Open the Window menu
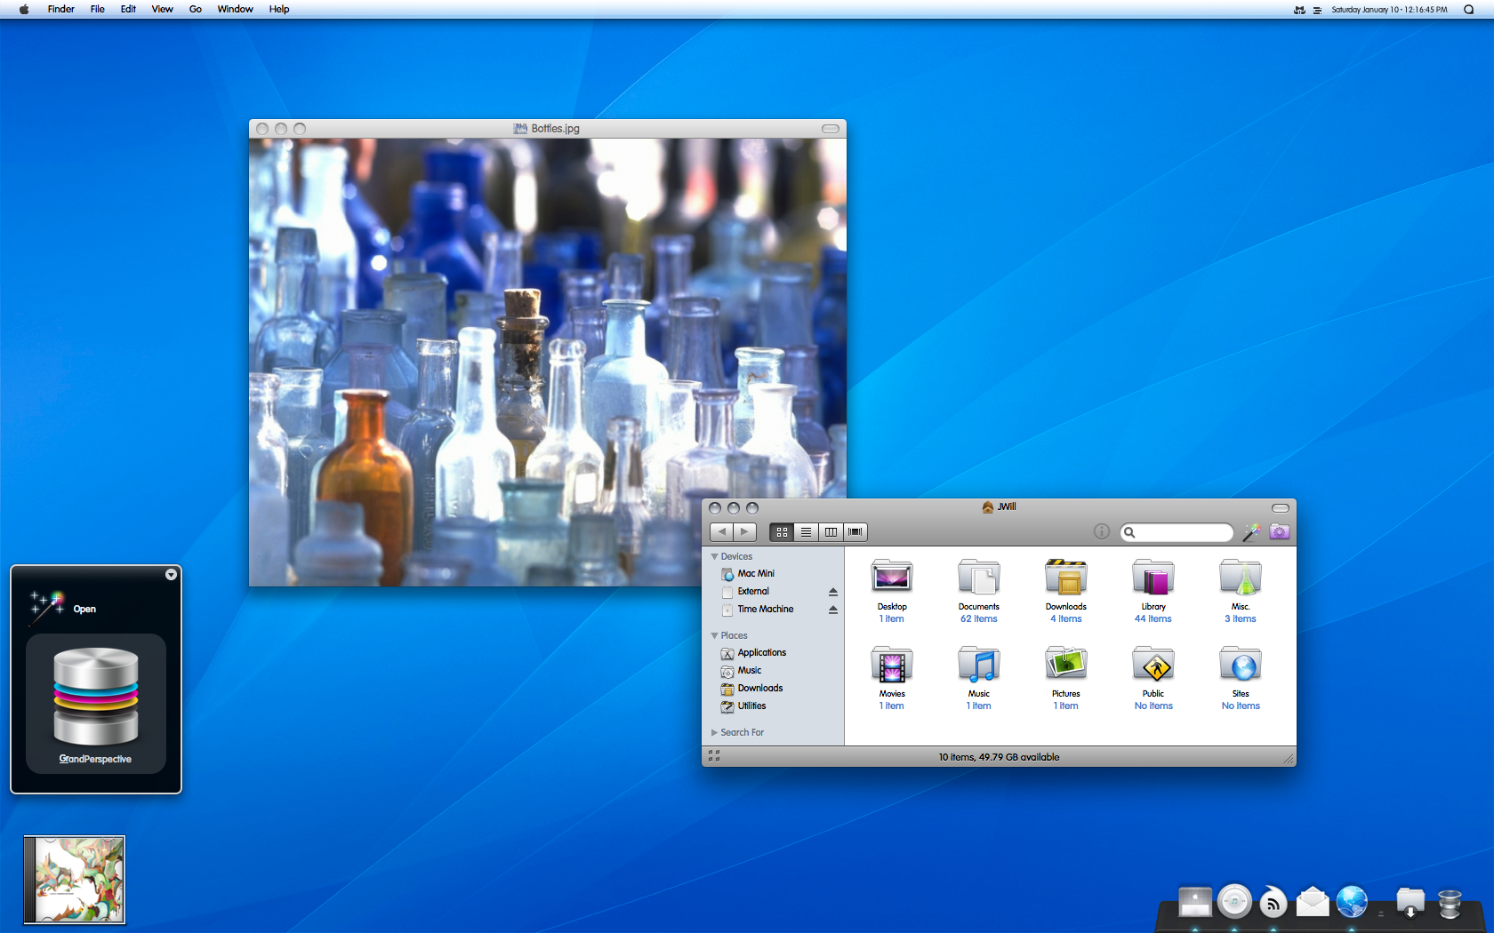1494x933 pixels. coord(235,9)
